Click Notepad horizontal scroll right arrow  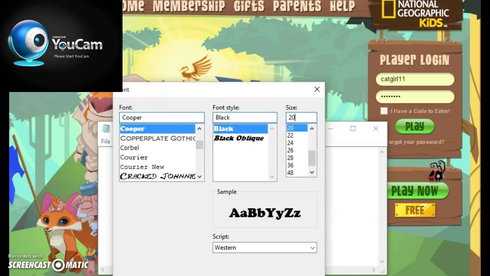pyautogui.click(x=374, y=270)
